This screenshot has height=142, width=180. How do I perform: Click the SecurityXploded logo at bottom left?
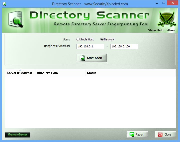pos(18,135)
